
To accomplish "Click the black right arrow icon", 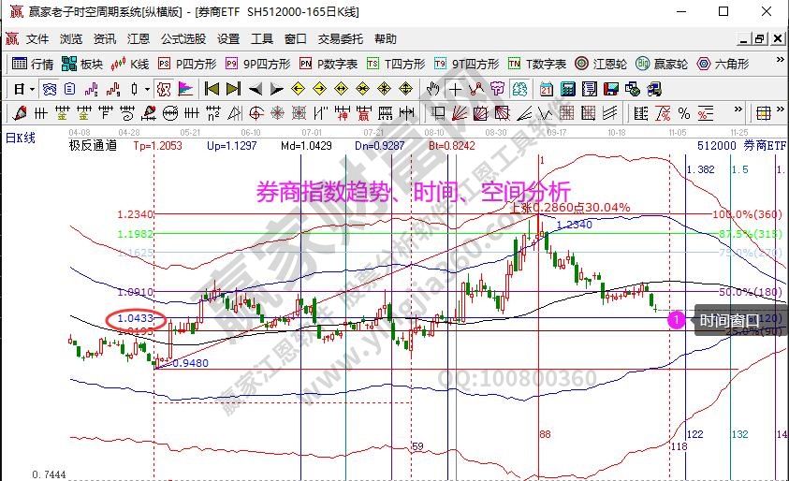I will coord(276,90).
